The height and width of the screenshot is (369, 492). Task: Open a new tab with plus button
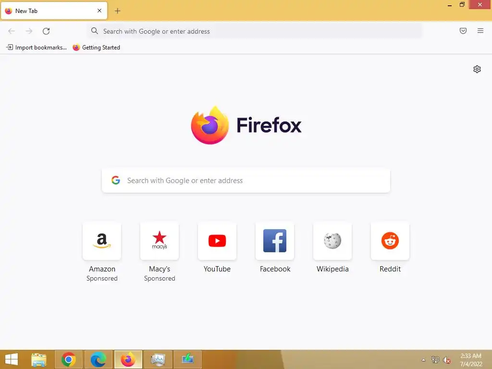click(x=117, y=11)
